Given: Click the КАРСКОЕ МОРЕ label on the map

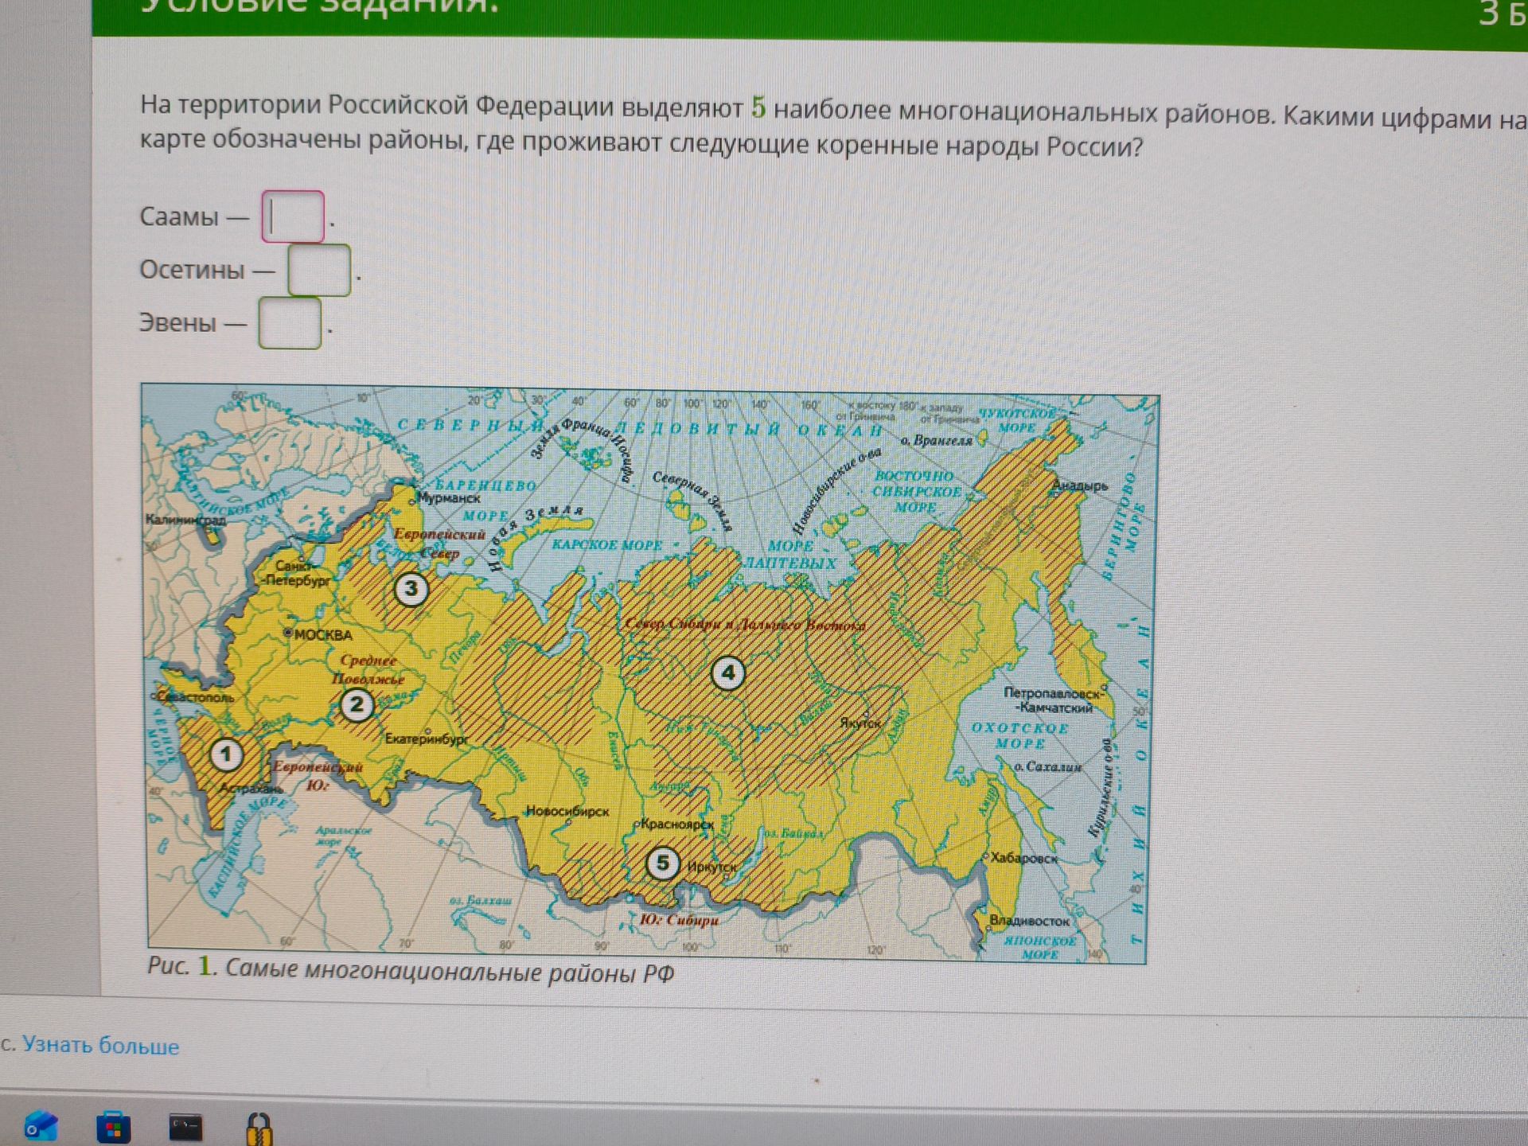Looking at the screenshot, I should 607,545.
